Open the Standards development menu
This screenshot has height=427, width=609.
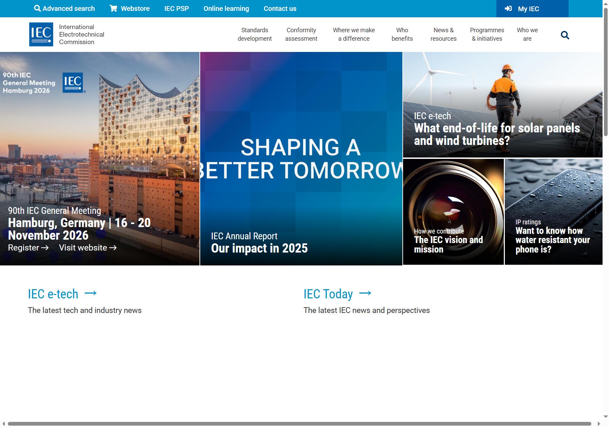254,34
